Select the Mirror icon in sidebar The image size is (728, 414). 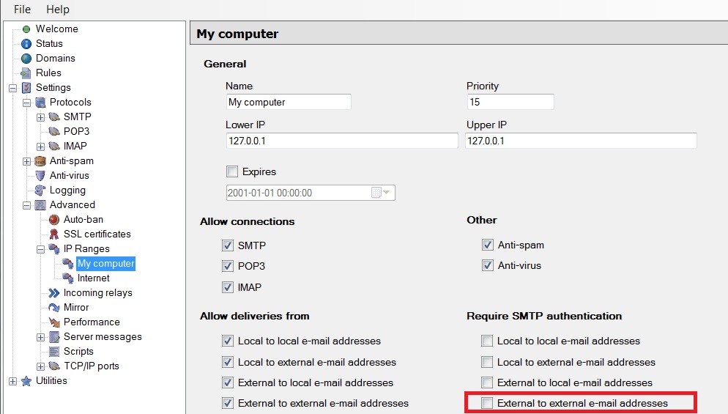tap(54, 308)
